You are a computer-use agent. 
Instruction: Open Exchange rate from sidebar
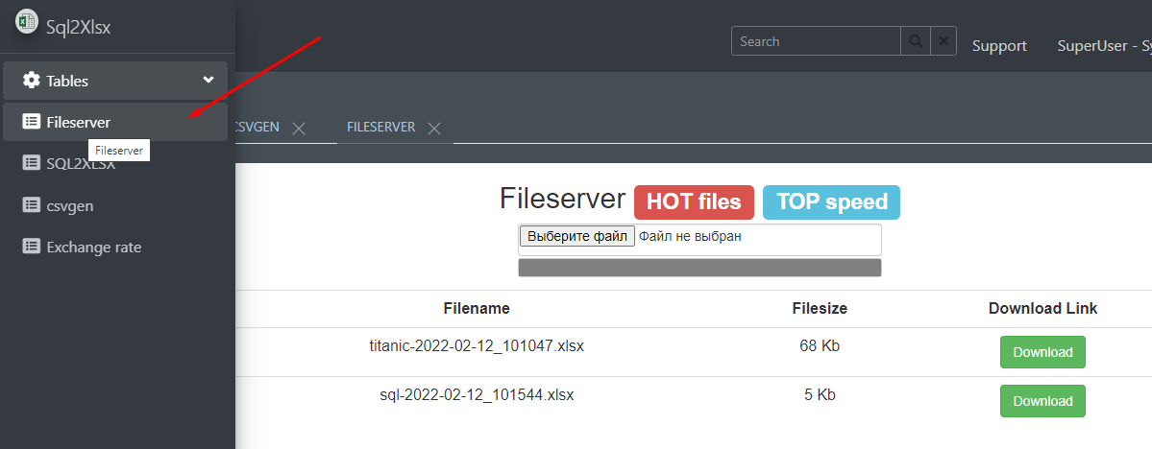click(x=93, y=247)
